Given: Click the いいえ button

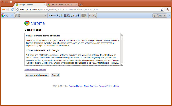Looking at the screenshot, I should [92, 15].
